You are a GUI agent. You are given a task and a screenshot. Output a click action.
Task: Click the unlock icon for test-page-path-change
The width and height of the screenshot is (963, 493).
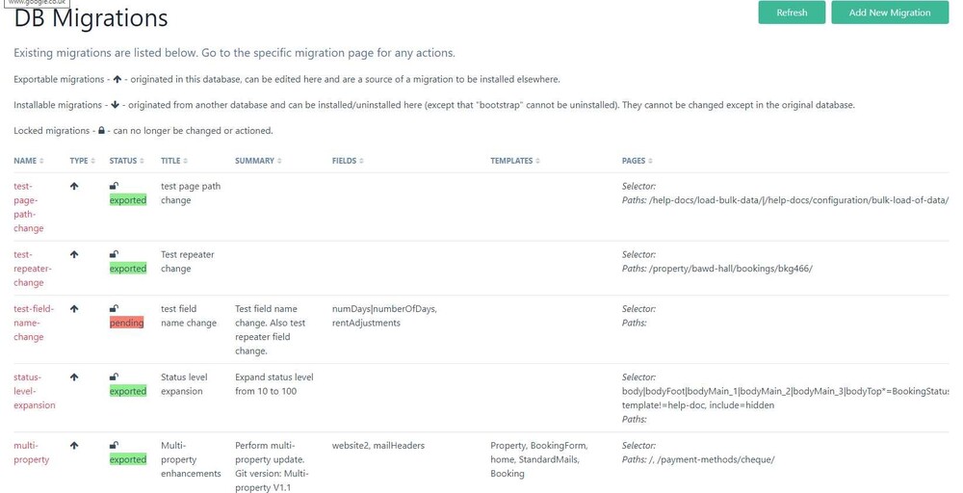coord(114,187)
